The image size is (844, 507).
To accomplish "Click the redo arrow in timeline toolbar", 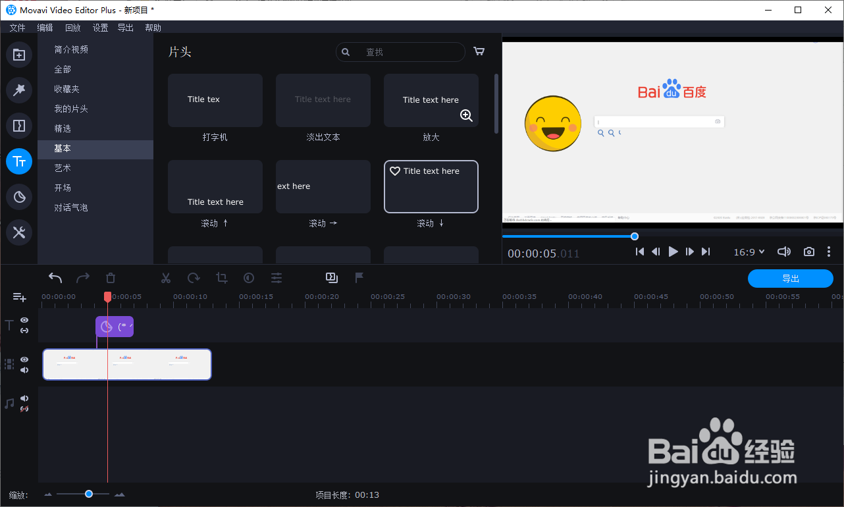I will click(83, 278).
